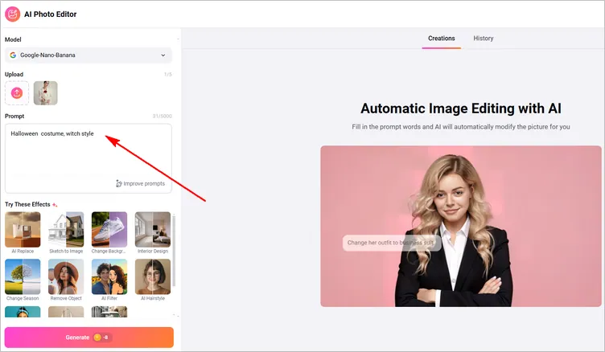Choose the Change Season effect
Image resolution: width=605 pixels, height=352 pixels.
point(23,276)
